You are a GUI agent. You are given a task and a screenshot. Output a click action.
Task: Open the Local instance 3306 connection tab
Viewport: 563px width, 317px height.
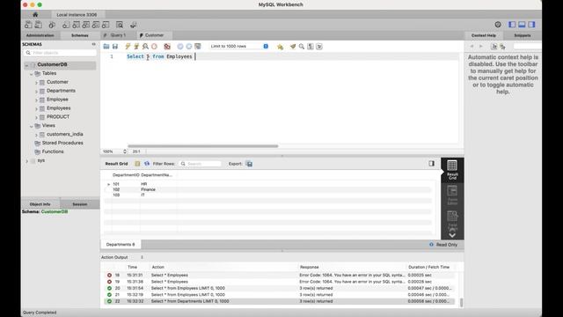pyautogui.click(x=77, y=15)
